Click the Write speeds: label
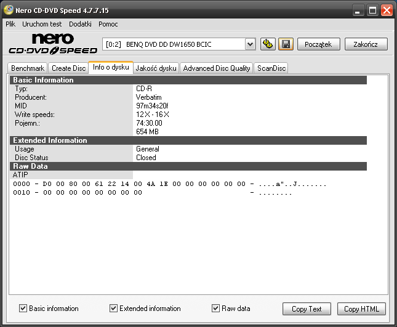 tap(34, 115)
